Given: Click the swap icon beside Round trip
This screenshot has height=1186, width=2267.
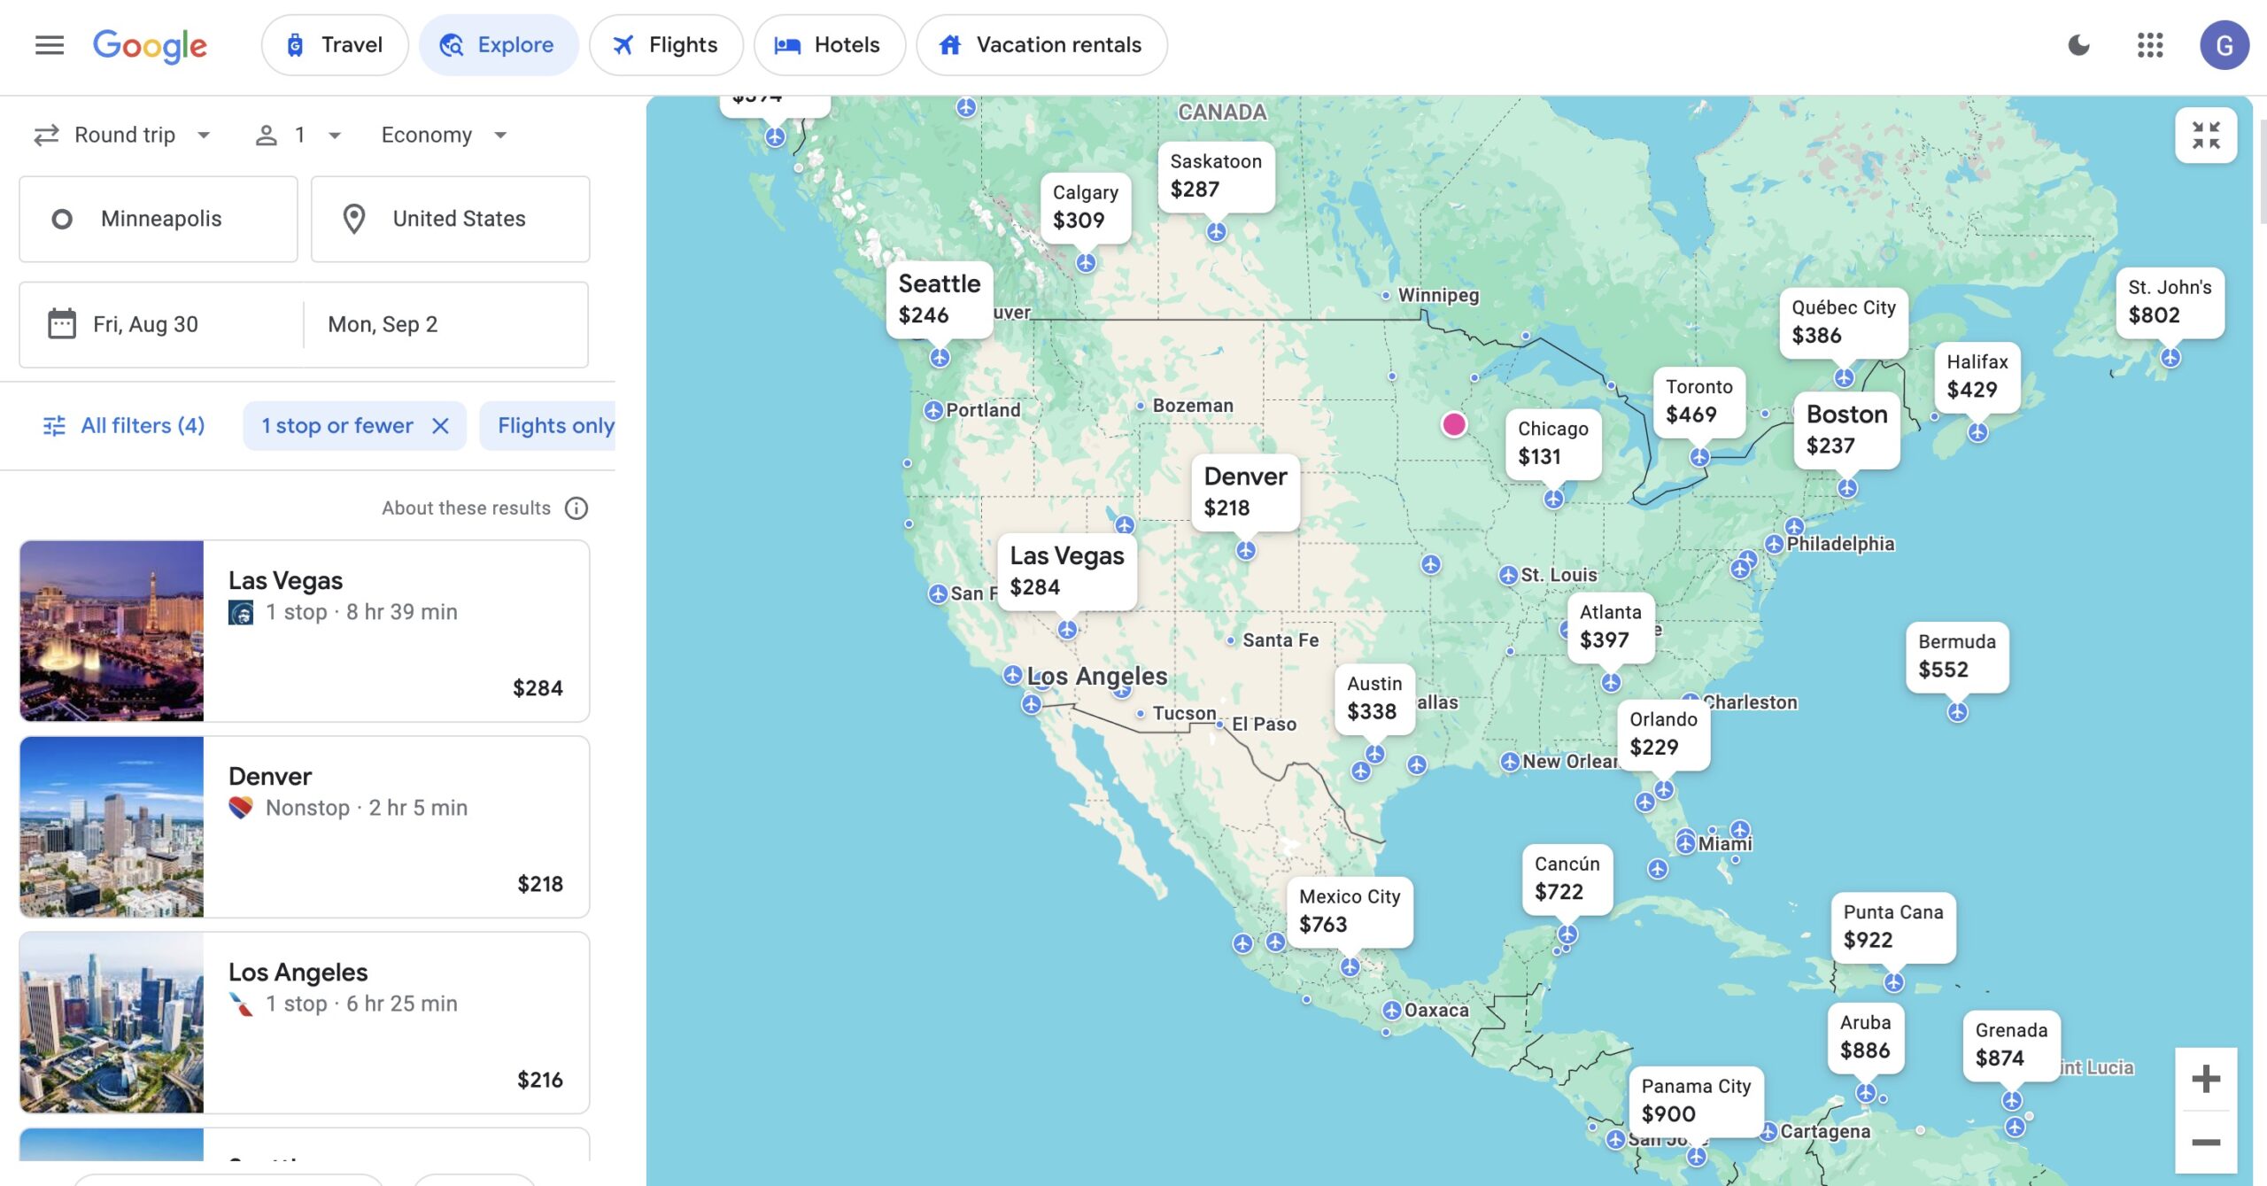Looking at the screenshot, I should pos(46,135).
